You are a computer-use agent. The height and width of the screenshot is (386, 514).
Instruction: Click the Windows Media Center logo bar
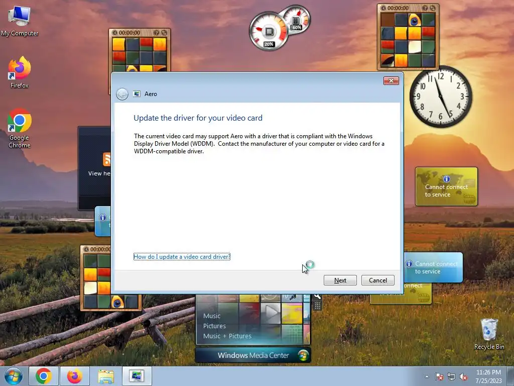click(253, 355)
